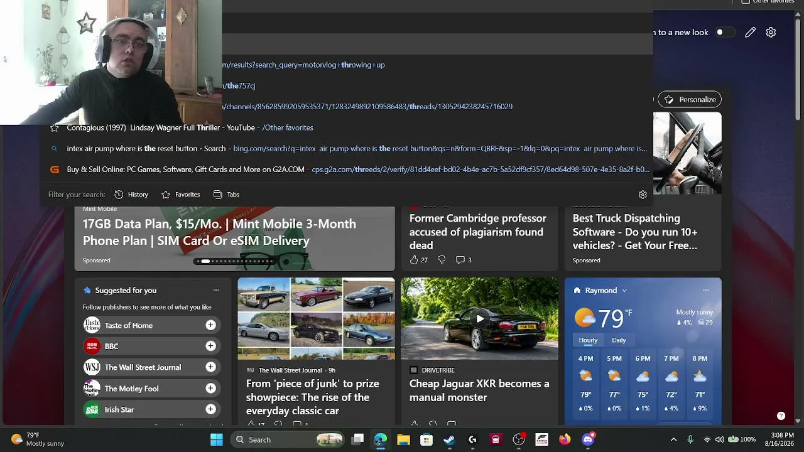Click the taskbar Search box
This screenshot has height=452, width=804.
(289, 439)
